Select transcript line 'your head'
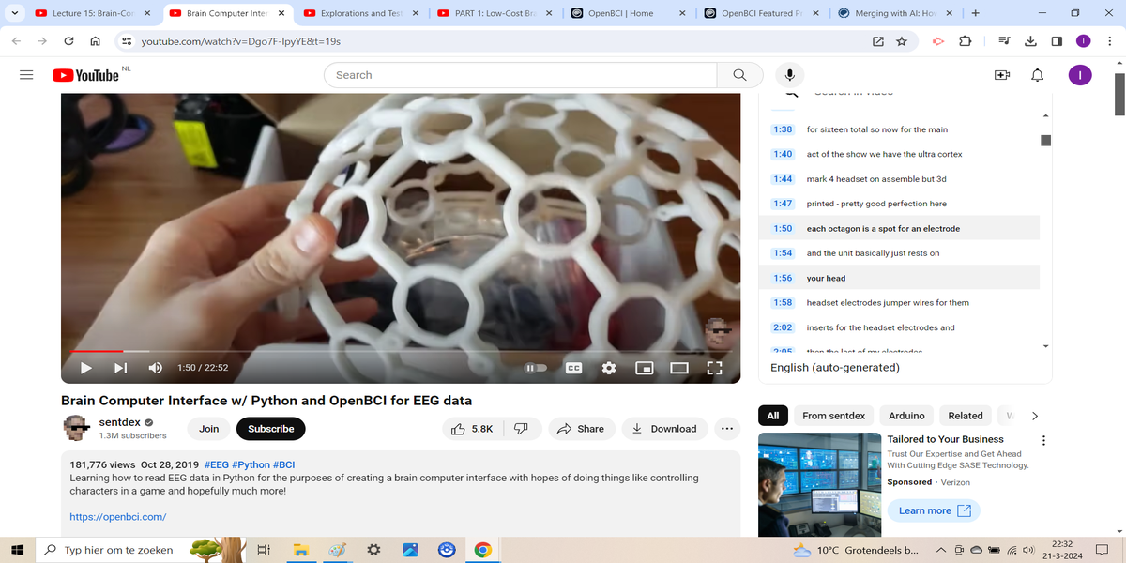Viewport: 1126px width, 563px height. point(899,278)
